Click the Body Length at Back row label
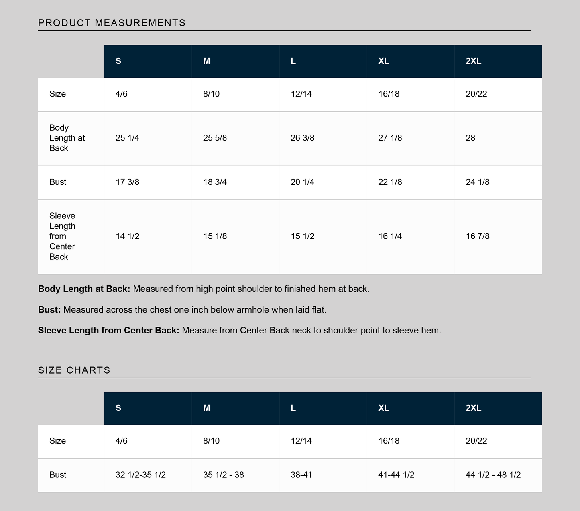 click(67, 138)
